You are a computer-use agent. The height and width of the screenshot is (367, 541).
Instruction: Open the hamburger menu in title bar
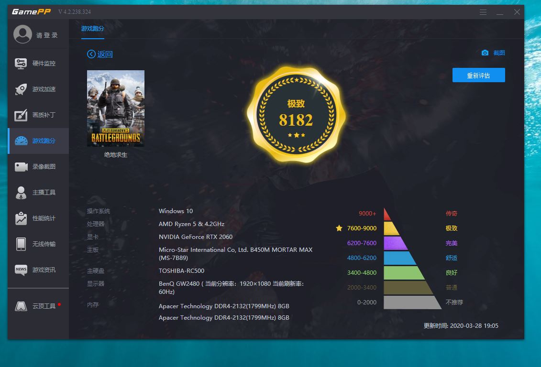click(x=483, y=12)
